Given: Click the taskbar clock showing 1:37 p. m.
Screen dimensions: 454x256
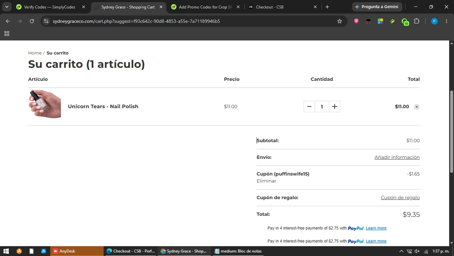Looking at the screenshot, I should tap(441, 251).
